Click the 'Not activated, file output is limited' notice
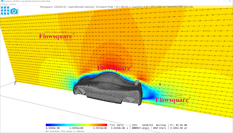 click(65, 131)
